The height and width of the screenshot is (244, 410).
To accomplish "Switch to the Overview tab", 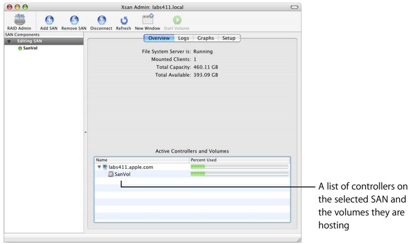I will [159, 38].
